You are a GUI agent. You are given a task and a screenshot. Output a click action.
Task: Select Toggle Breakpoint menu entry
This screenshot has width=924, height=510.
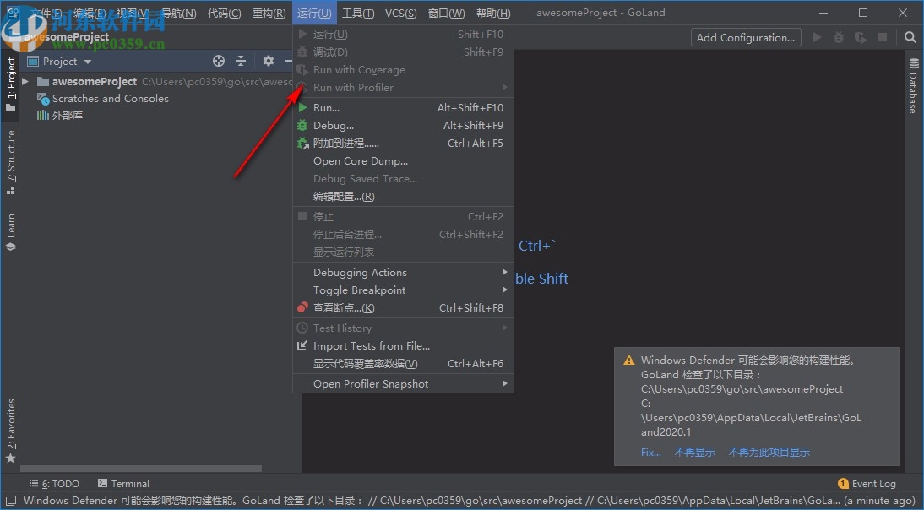[x=358, y=290]
